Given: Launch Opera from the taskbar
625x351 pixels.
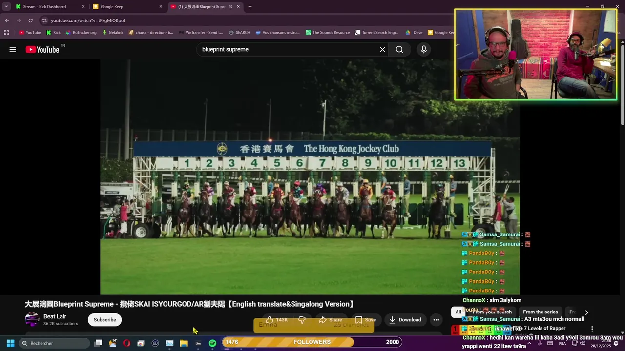Looking at the screenshot, I should [x=126, y=343].
